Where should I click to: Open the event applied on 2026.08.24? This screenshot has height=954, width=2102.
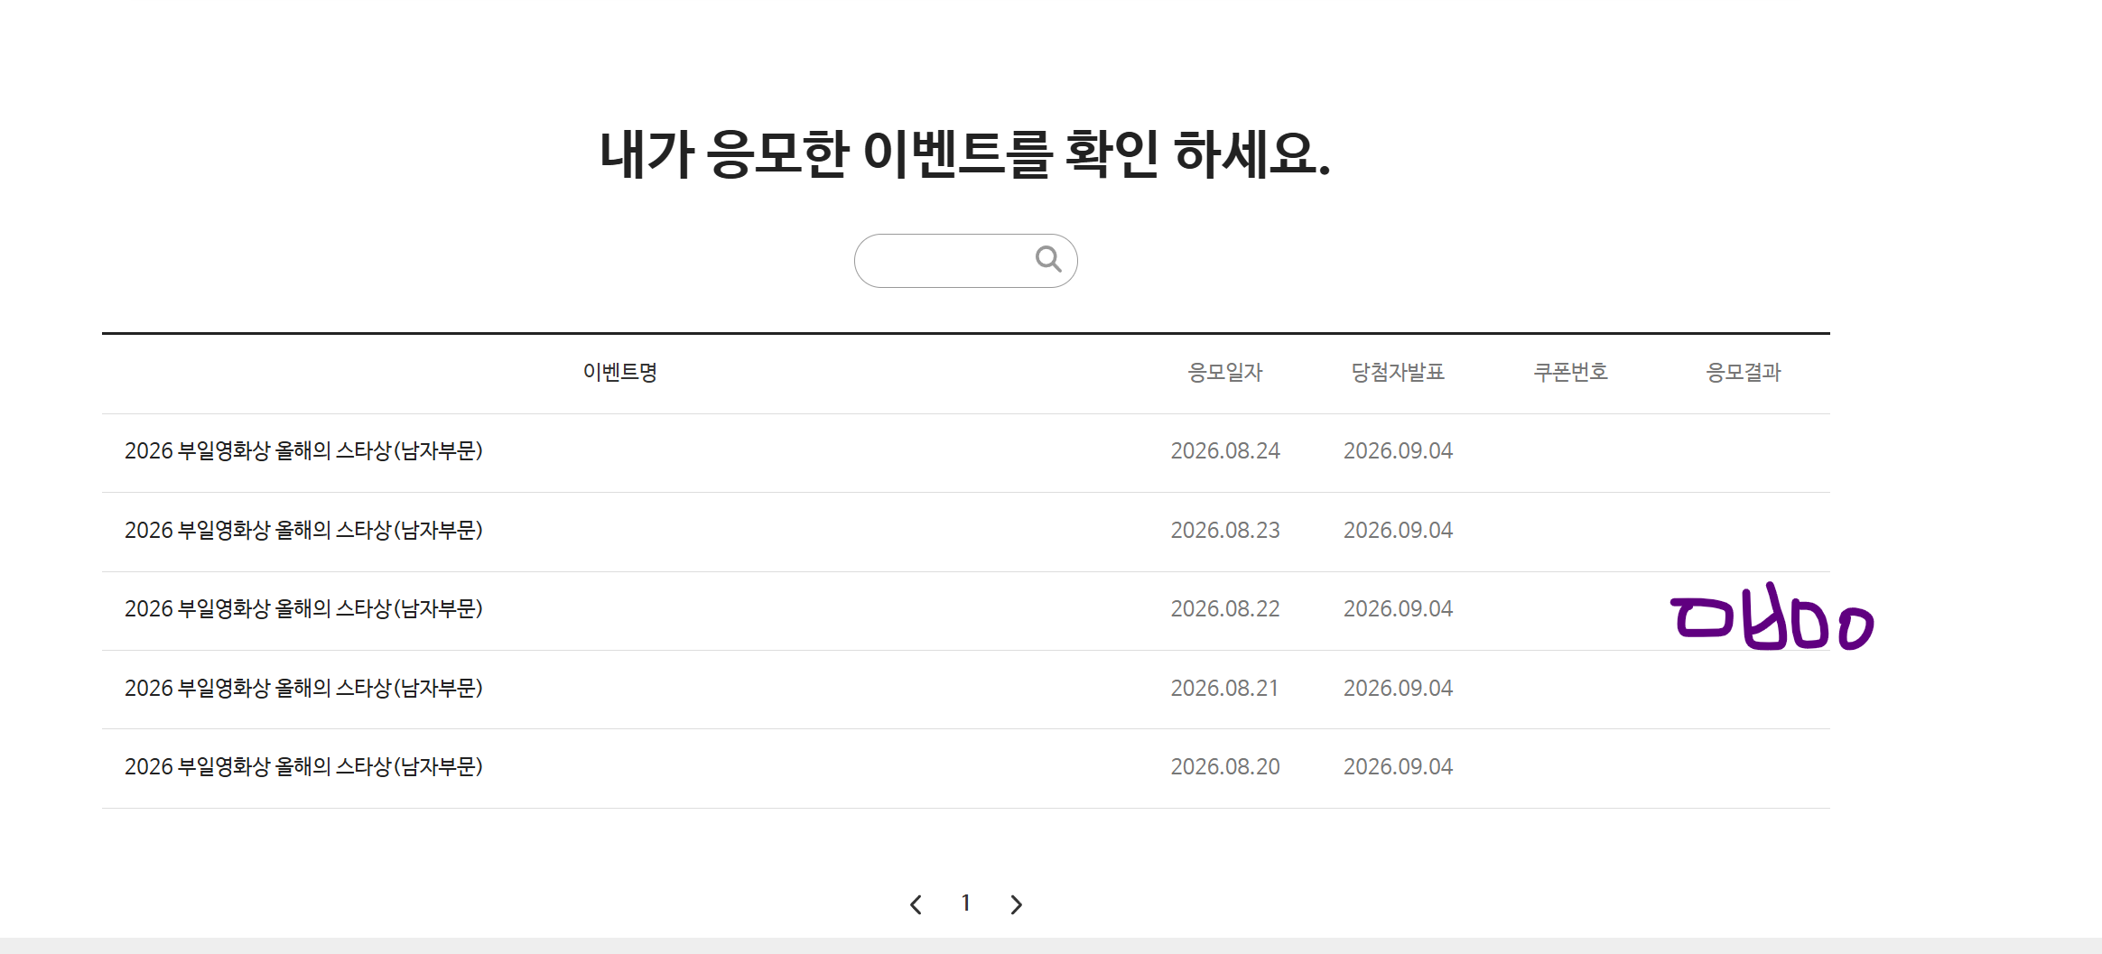point(303,450)
